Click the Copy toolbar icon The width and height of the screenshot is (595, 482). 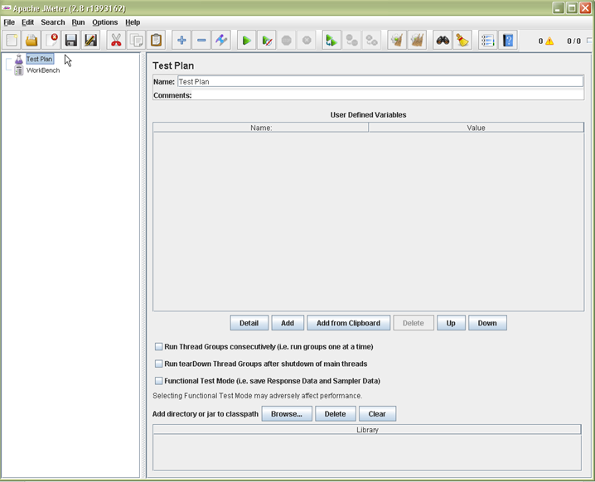point(136,41)
